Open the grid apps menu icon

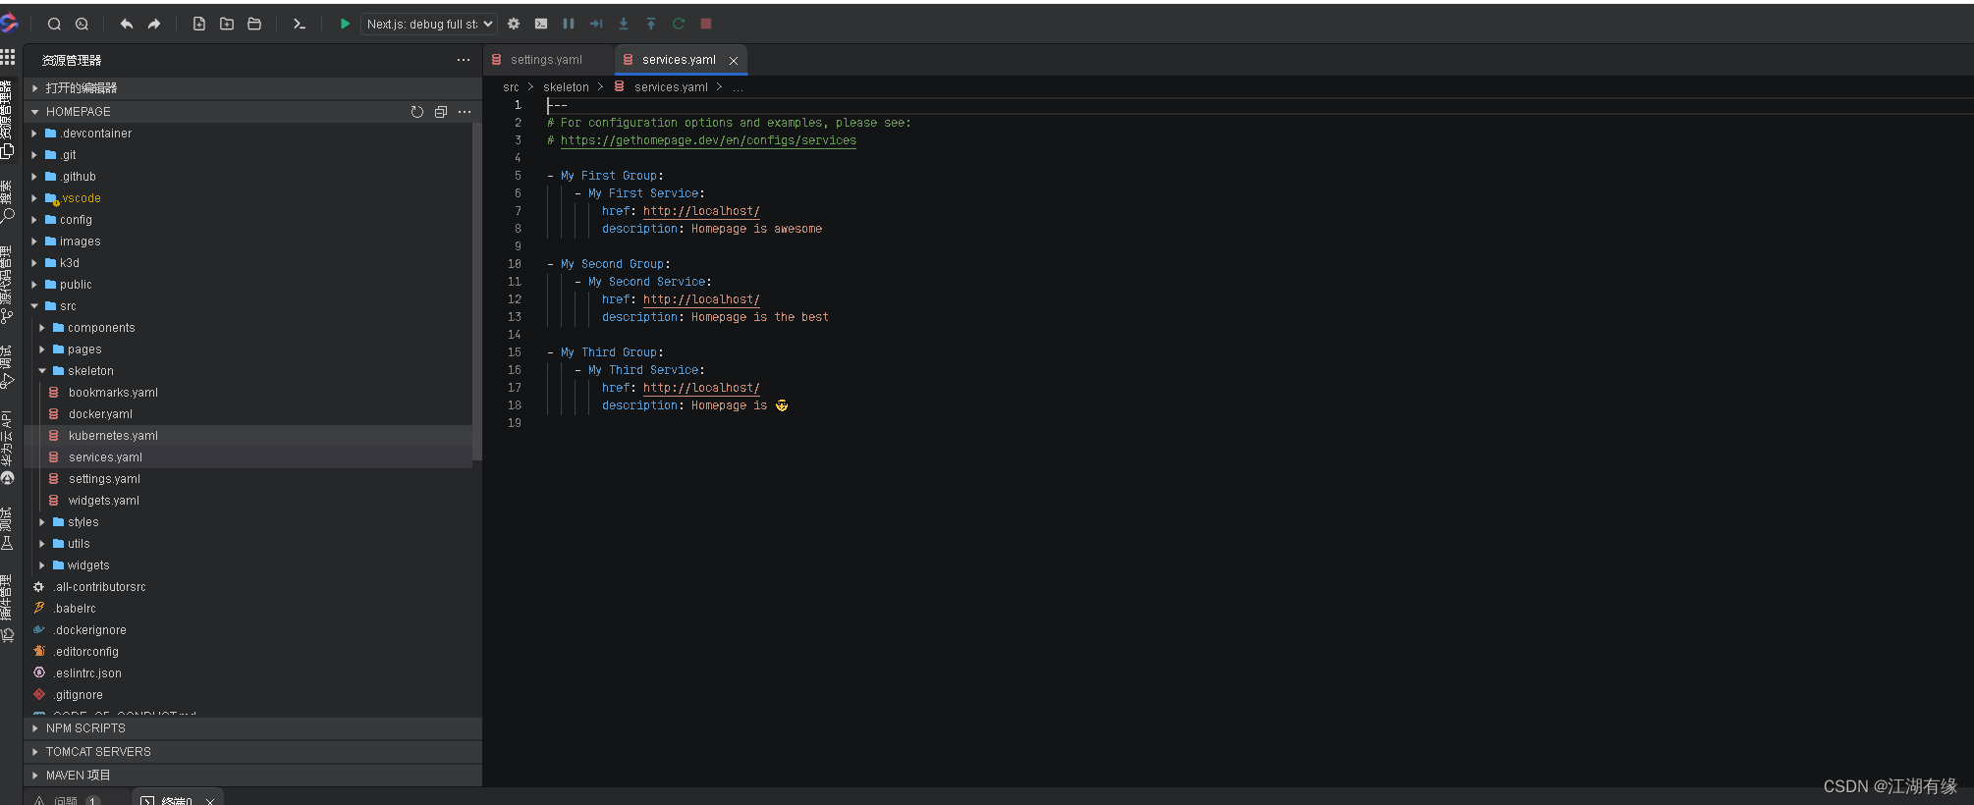[x=8, y=57]
